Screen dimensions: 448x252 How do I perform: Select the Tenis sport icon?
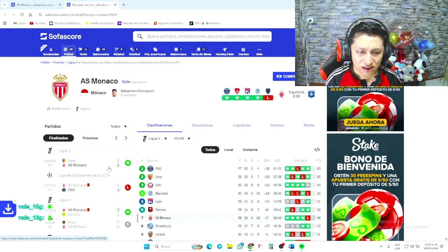point(83,51)
